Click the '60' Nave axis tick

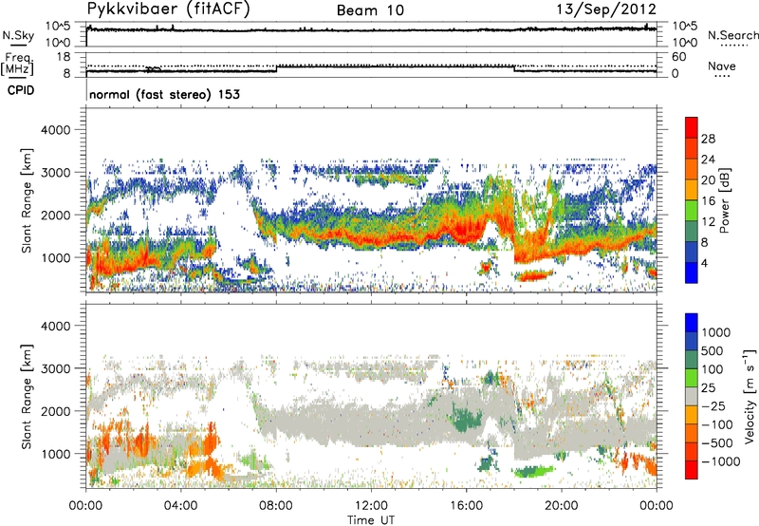point(678,57)
